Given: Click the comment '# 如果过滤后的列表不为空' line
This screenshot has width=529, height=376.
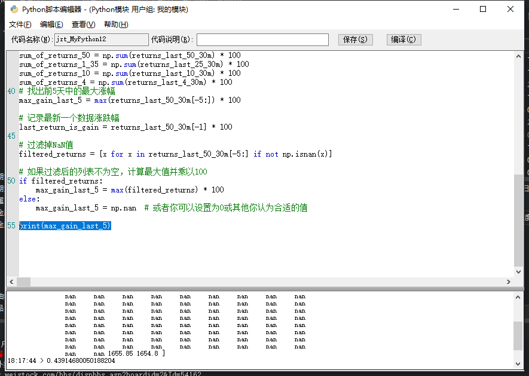Looking at the screenshot, I should click(x=114, y=172).
